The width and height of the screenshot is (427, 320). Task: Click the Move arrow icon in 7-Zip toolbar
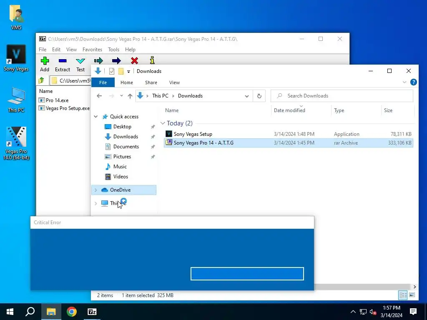[x=116, y=60]
